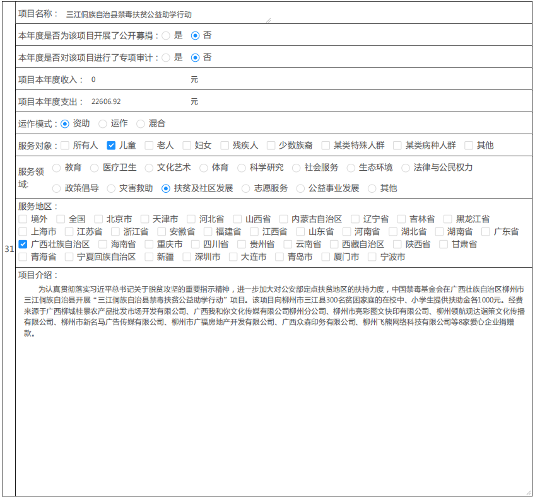Click the annual income input field

pyautogui.click(x=138, y=80)
